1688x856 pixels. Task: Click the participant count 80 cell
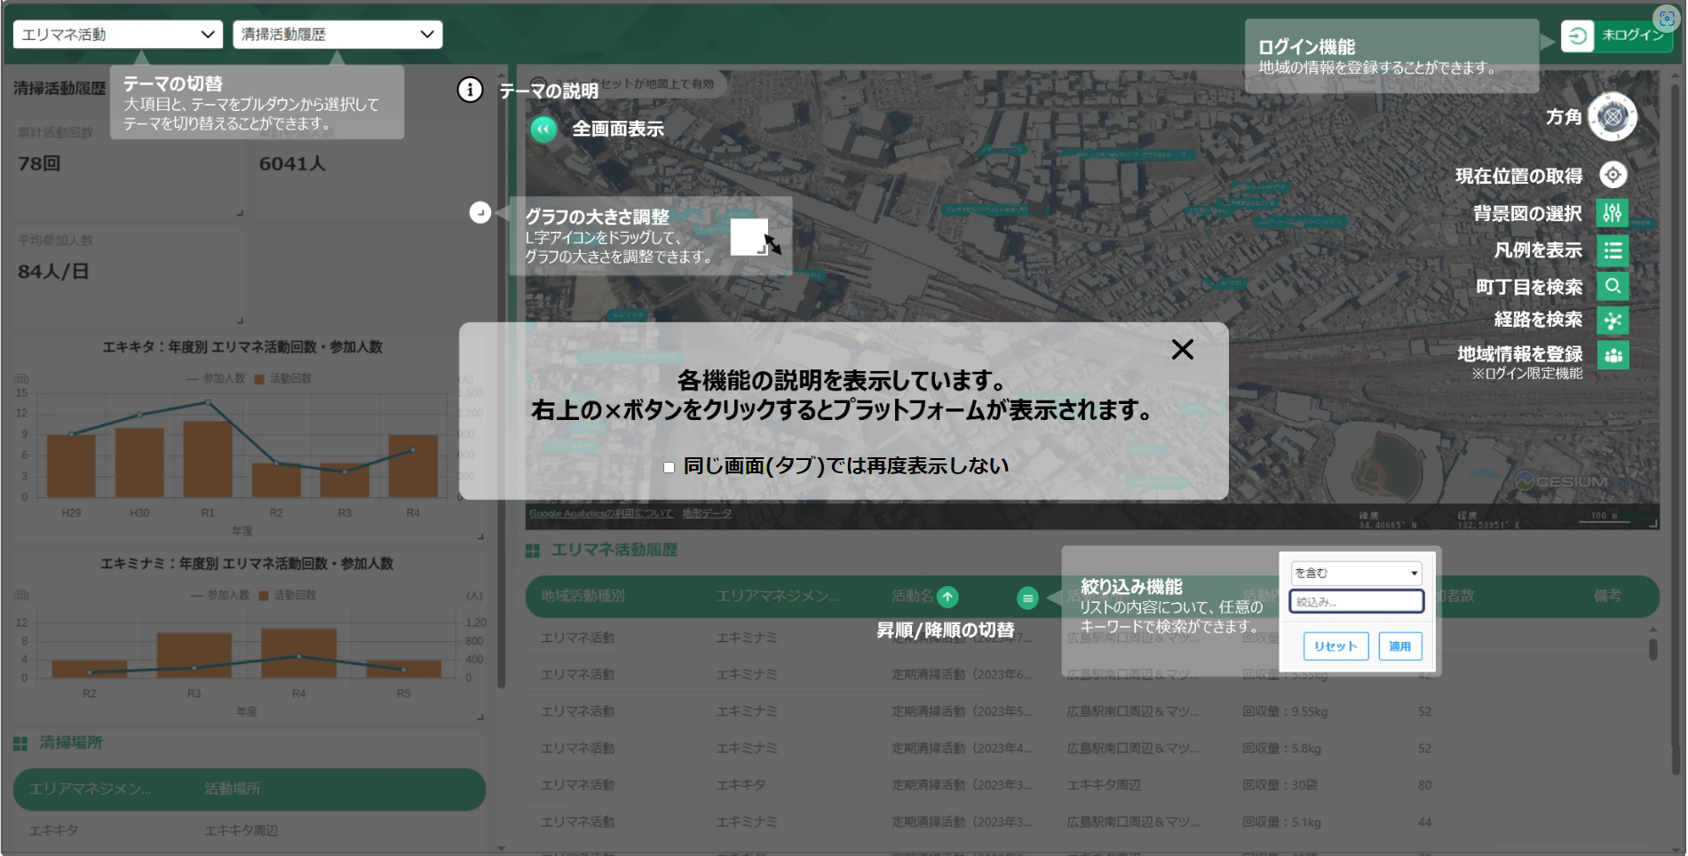point(1424,785)
